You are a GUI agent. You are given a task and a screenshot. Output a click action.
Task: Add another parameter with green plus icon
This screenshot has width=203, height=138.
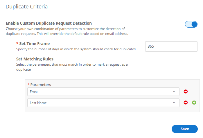[194, 103]
